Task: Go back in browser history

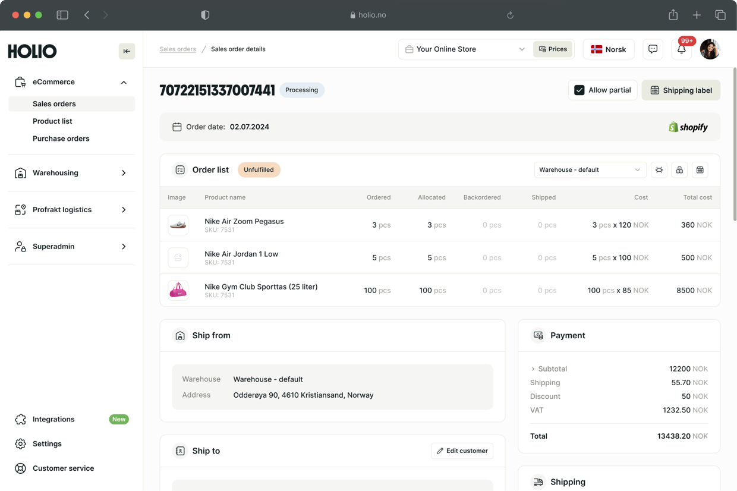Action: [x=87, y=15]
